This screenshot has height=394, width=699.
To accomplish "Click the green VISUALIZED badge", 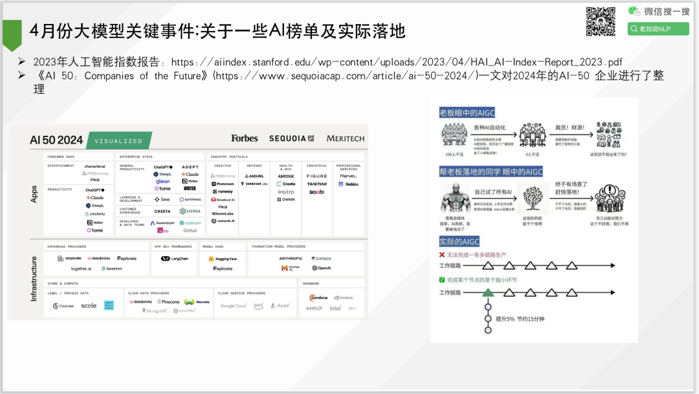I will pos(118,141).
